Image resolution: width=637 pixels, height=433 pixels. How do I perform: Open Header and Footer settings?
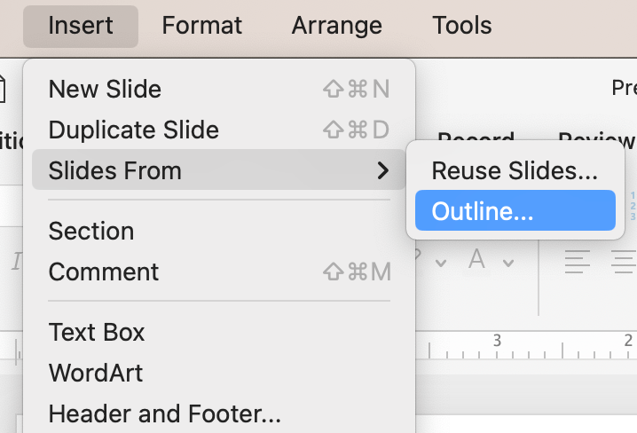tap(164, 413)
